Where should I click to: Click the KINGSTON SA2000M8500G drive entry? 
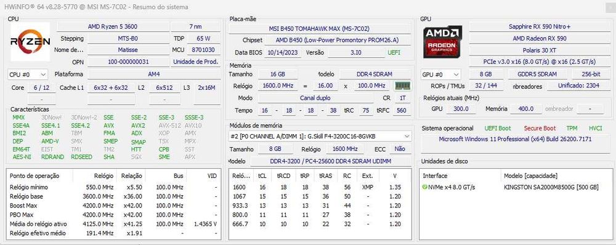(x=551, y=187)
